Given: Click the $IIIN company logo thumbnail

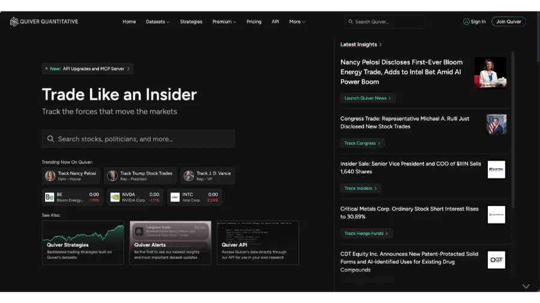Looking at the screenshot, I should [496, 169].
